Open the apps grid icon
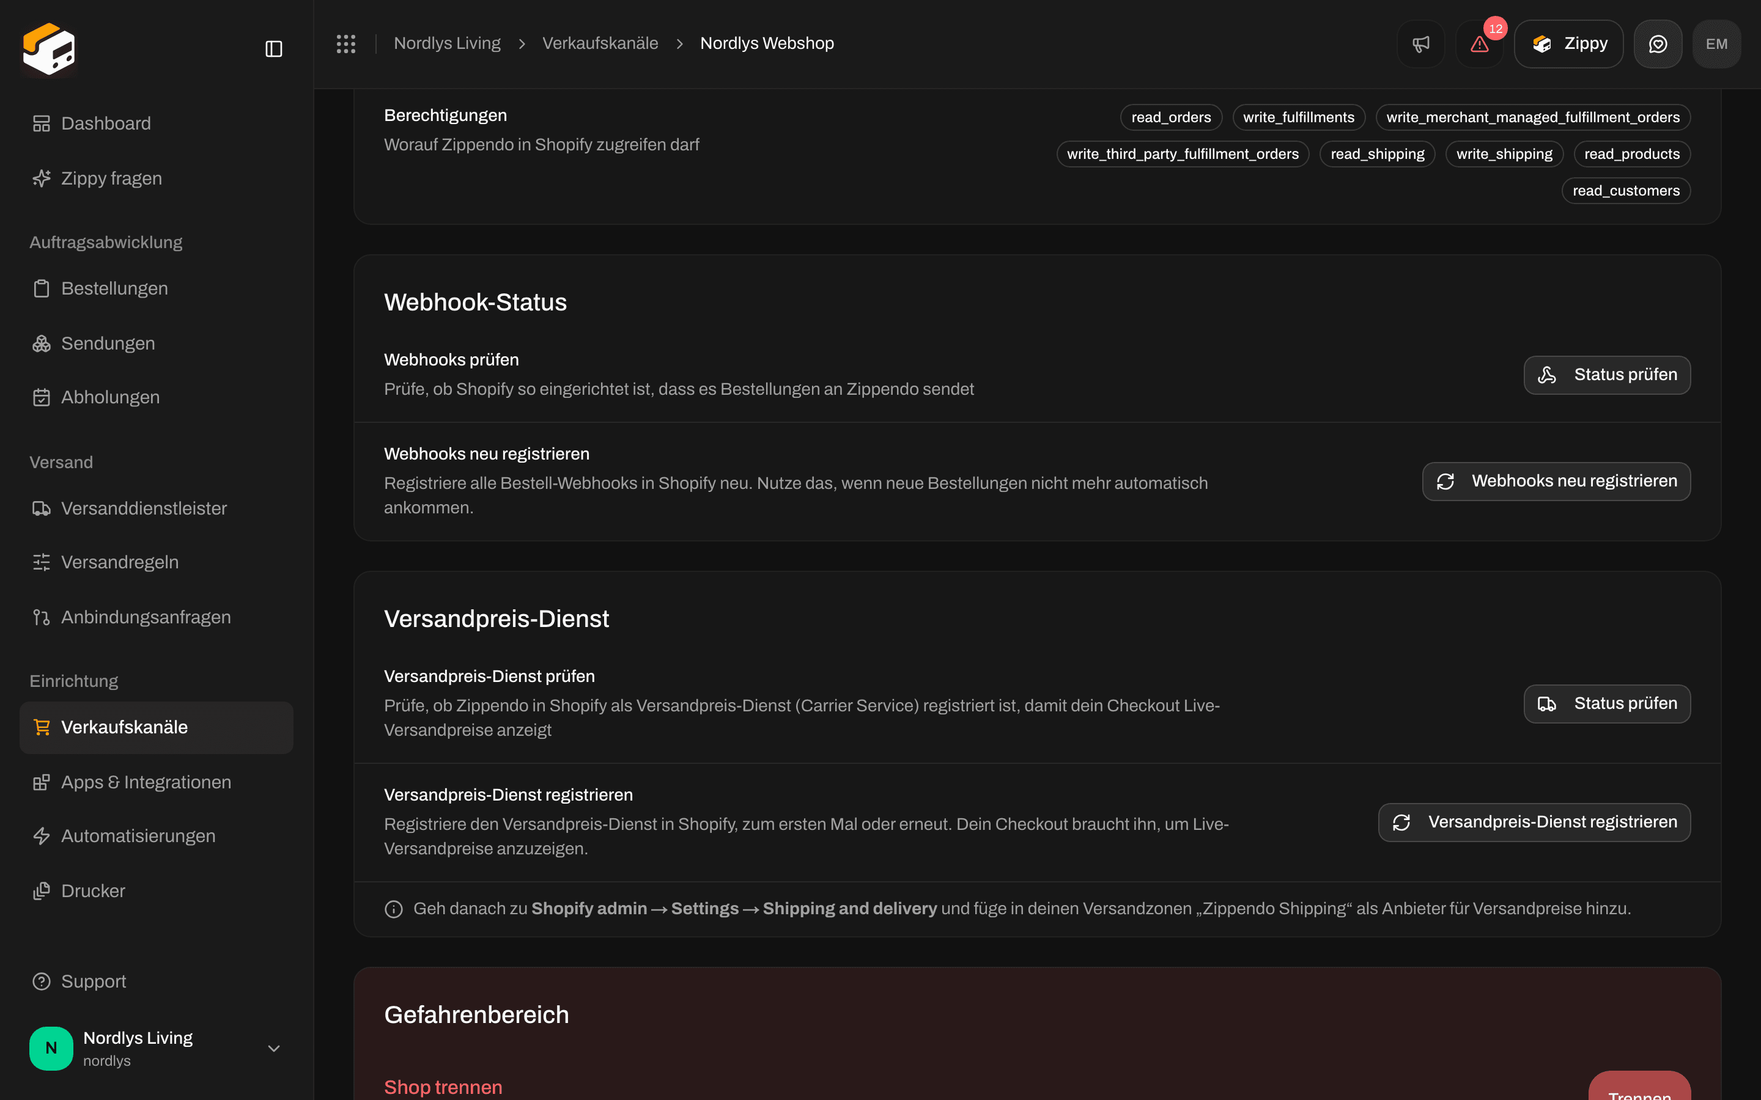Viewport: 1761px width, 1100px height. pyautogui.click(x=346, y=43)
